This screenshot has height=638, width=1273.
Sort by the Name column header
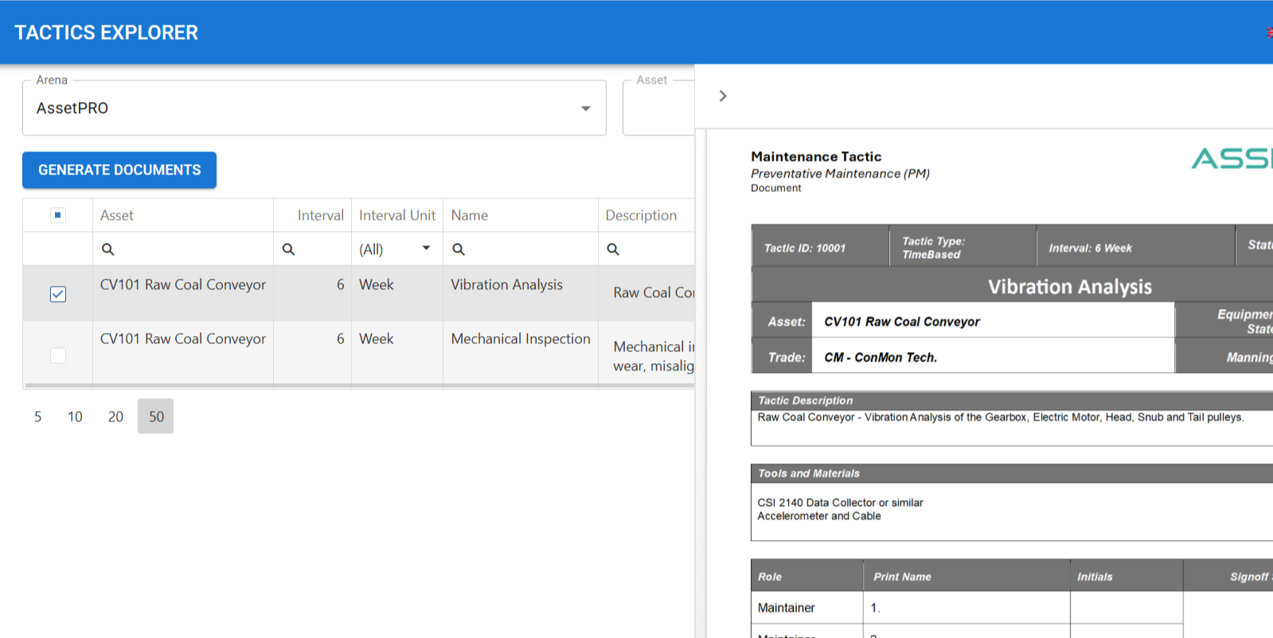point(470,215)
